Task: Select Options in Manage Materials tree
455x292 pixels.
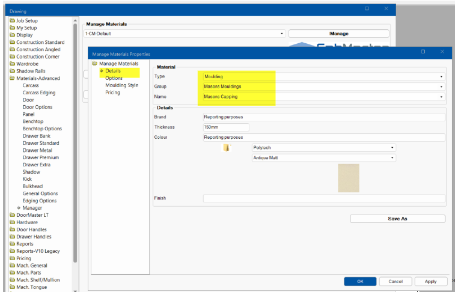Action: pos(114,78)
